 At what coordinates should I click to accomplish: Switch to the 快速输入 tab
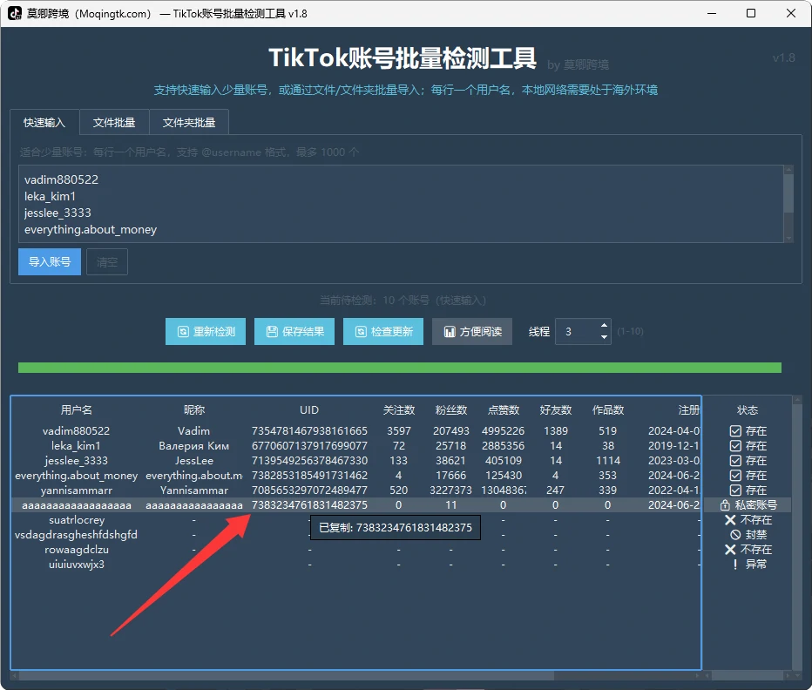44,122
